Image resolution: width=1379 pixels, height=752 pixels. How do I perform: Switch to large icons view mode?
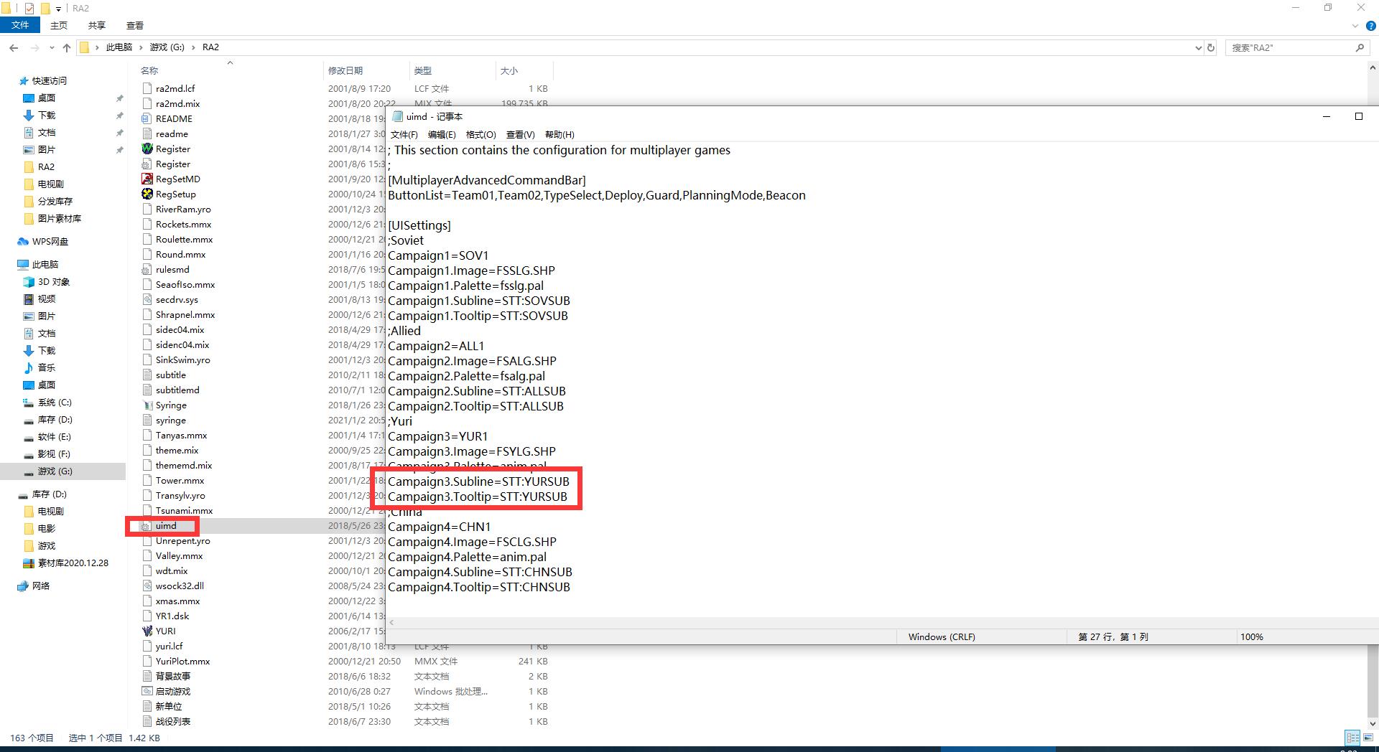[1368, 738]
